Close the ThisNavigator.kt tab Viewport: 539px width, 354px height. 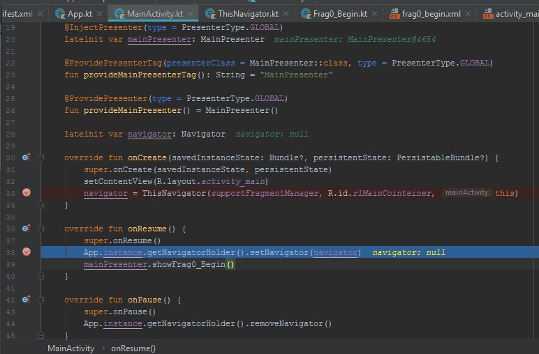[x=286, y=14]
